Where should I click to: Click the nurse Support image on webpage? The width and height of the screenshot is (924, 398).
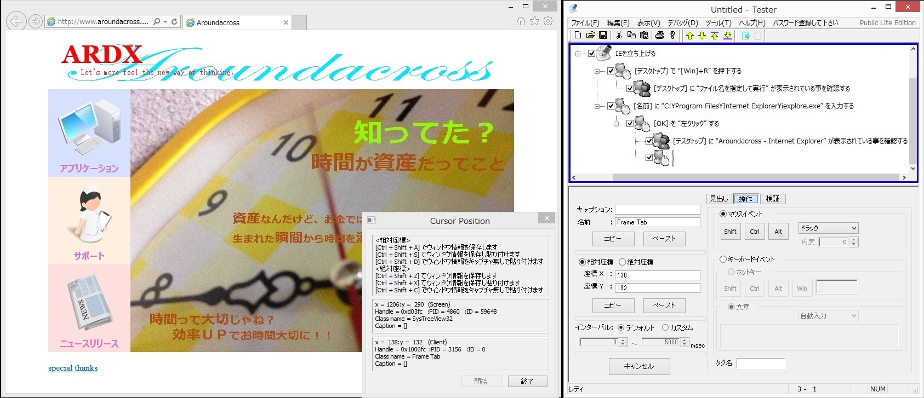89,215
